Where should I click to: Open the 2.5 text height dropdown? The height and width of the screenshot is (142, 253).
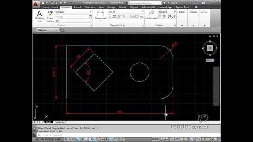click(x=74, y=21)
